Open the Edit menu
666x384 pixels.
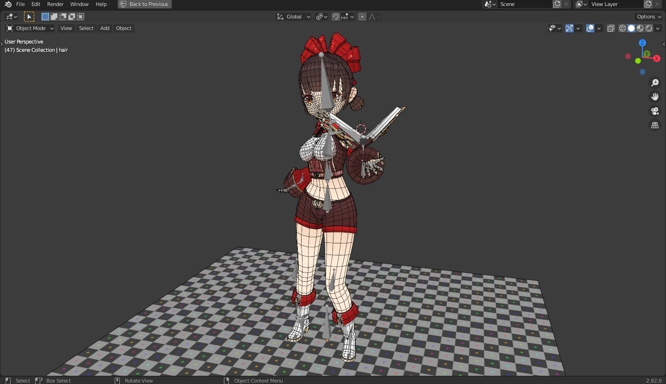pos(36,4)
